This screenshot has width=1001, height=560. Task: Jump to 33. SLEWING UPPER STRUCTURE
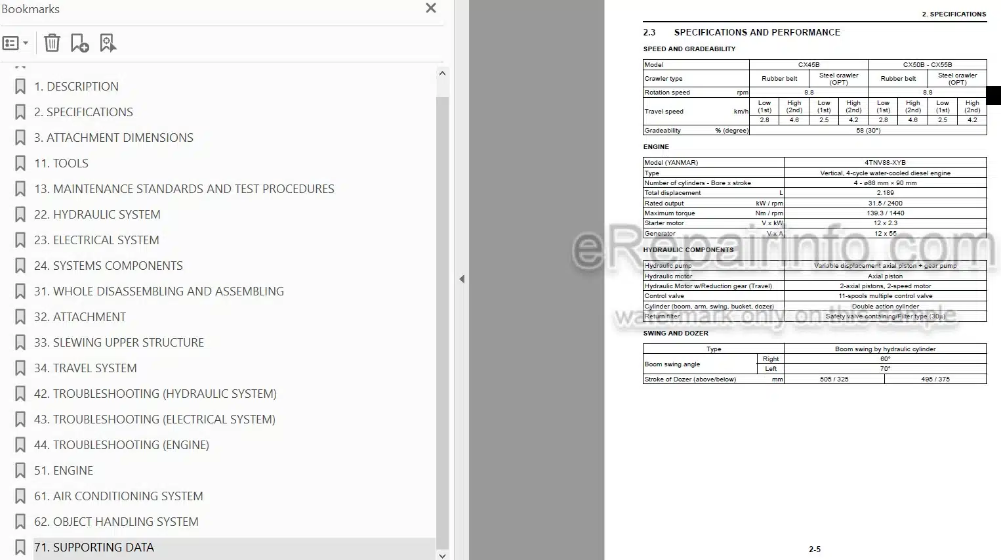(119, 343)
